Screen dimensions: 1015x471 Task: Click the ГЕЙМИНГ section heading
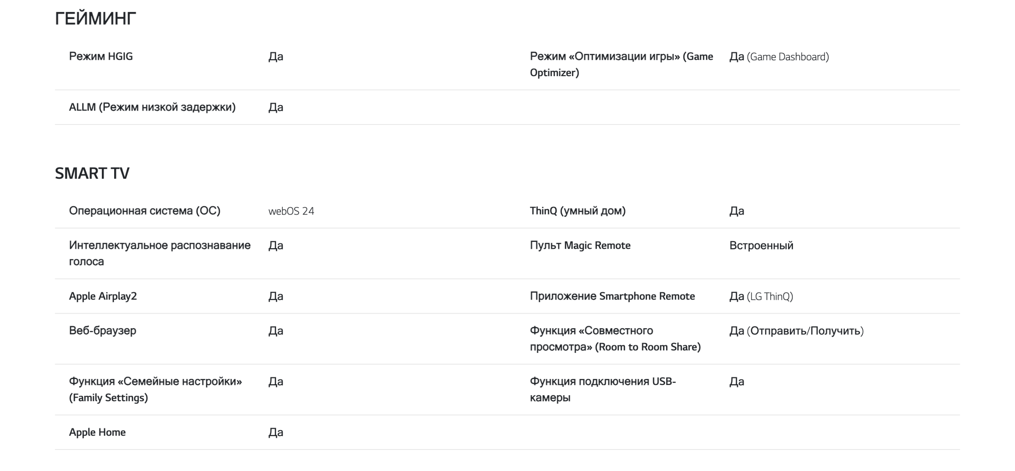tap(96, 18)
